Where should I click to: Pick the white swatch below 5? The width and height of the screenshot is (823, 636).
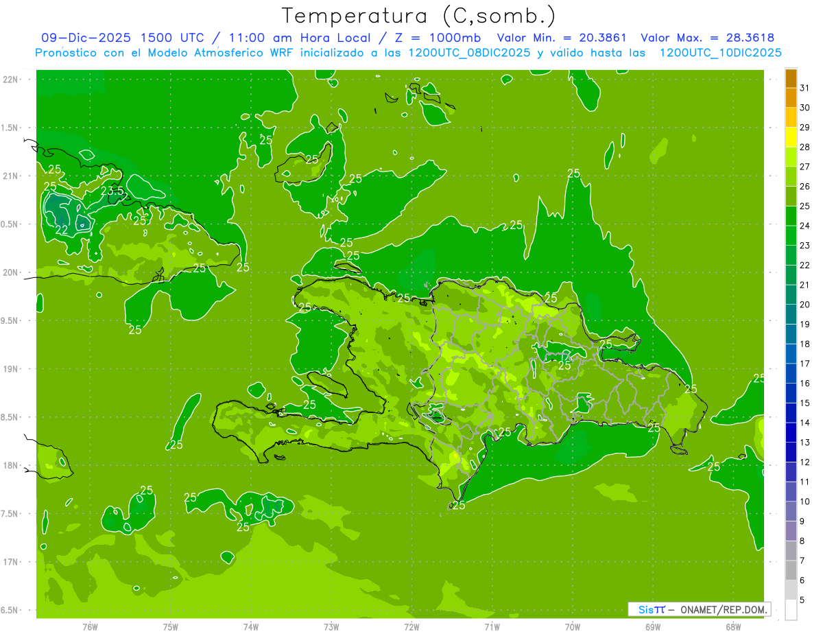point(791,610)
